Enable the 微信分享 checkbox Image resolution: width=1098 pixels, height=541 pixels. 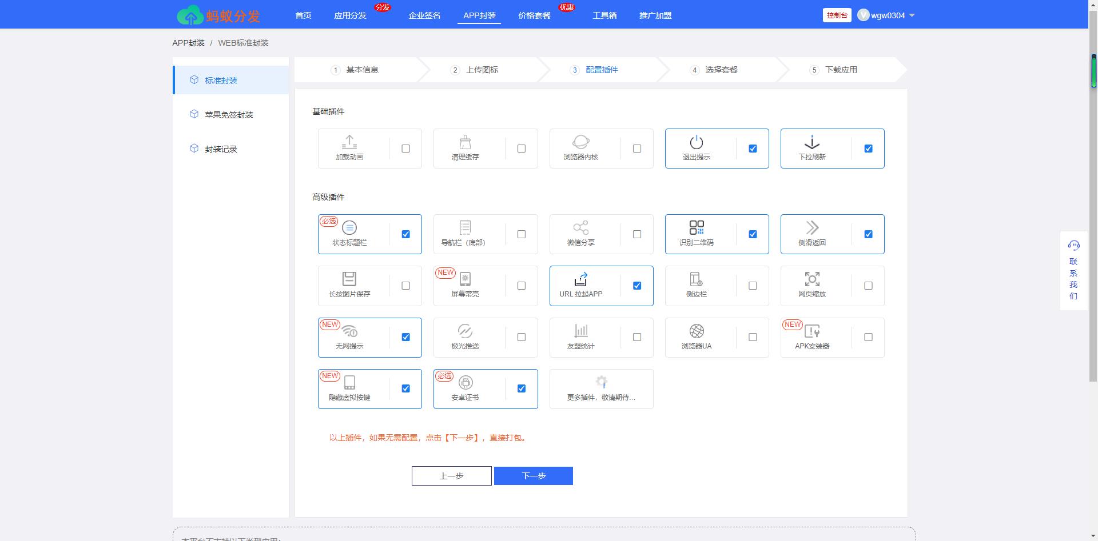636,234
